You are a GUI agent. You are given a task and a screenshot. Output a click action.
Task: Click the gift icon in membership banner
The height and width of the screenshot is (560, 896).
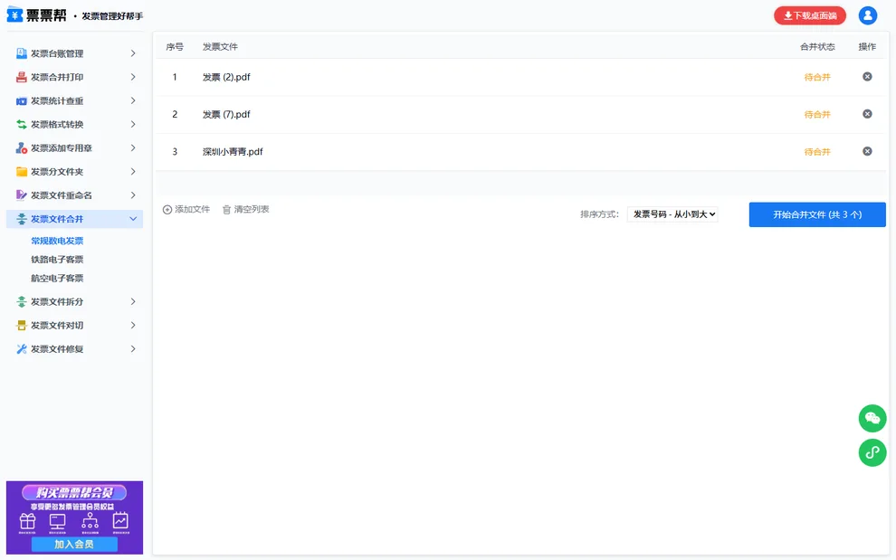(27, 522)
